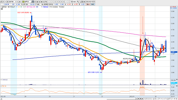
Task: Select the 5 interval button
Action: [x=53, y=2]
